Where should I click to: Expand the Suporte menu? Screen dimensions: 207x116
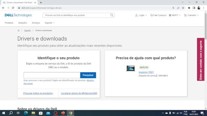point(49,23)
